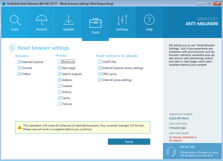Disable the DNS cache checkbox
Screen dimensions: 223x161
point(100,74)
